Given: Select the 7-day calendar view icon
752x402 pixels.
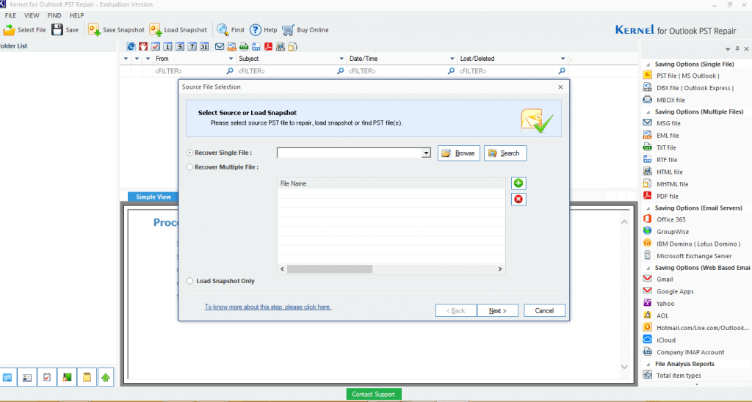Looking at the screenshot, I should 192,46.
